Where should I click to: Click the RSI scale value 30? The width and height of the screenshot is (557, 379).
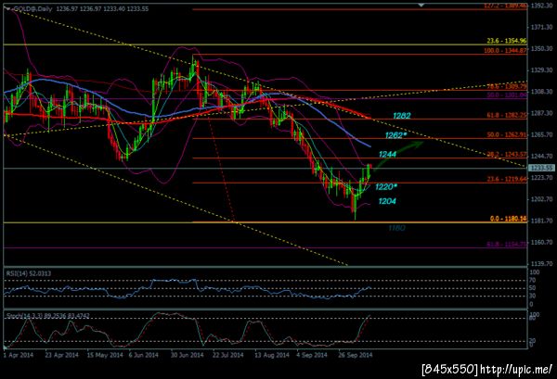[533, 296]
